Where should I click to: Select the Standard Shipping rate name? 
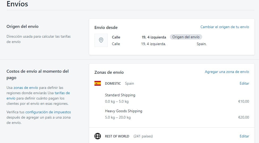click(x=120, y=95)
